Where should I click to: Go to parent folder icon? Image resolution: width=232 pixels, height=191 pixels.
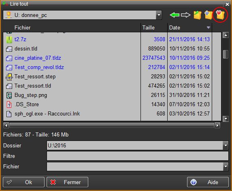[198, 15]
